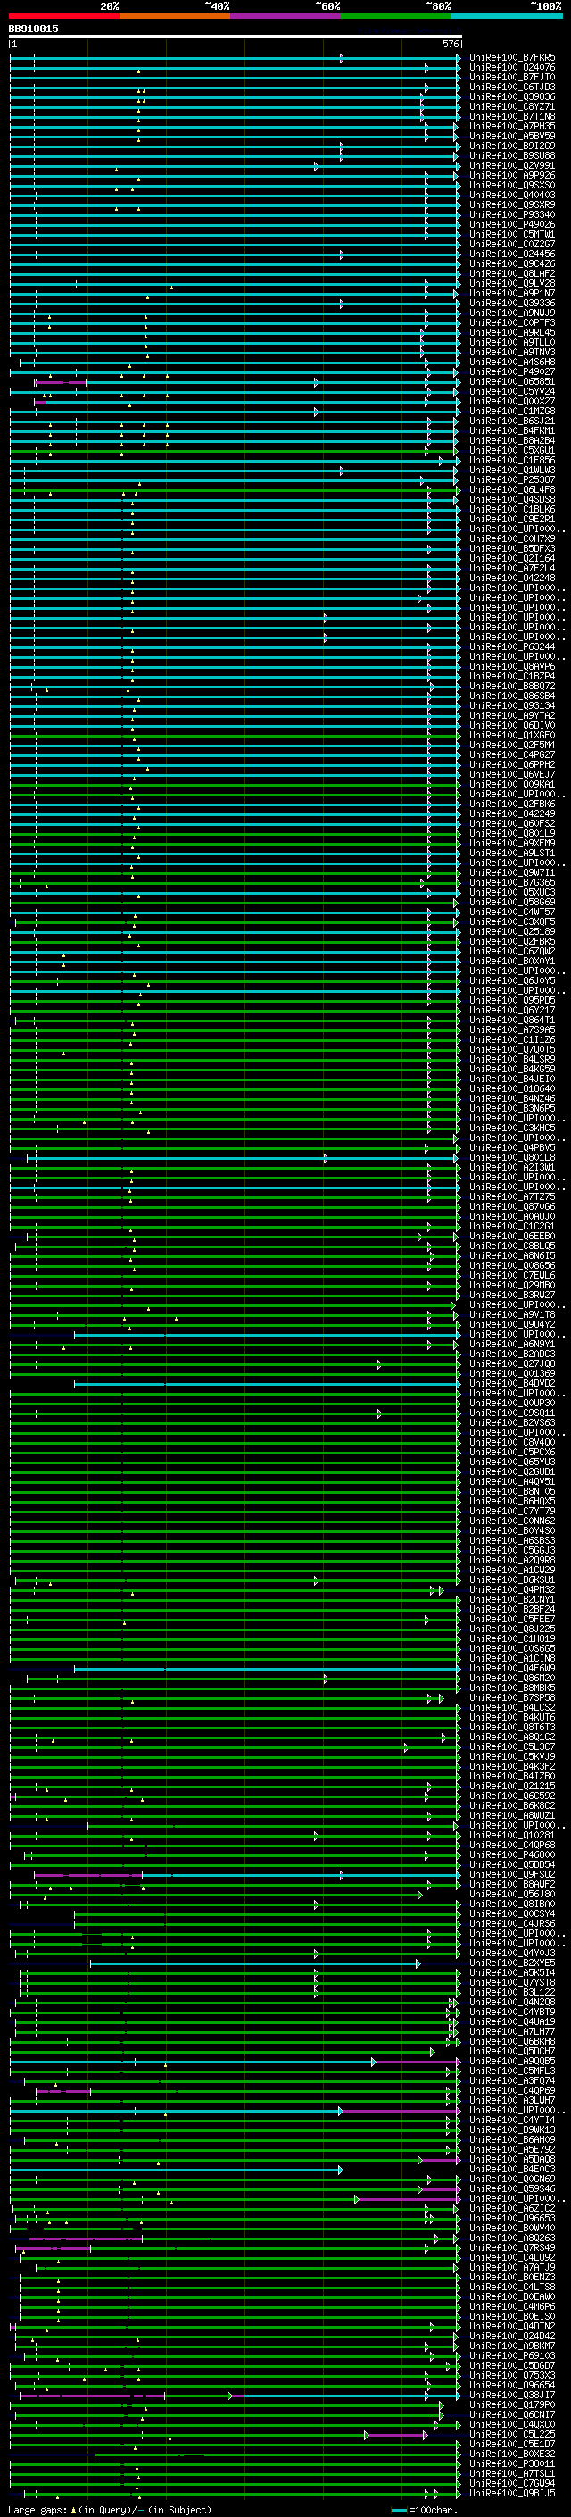Click the UniRef100_Q9FSU2 hit label

coord(511,1875)
